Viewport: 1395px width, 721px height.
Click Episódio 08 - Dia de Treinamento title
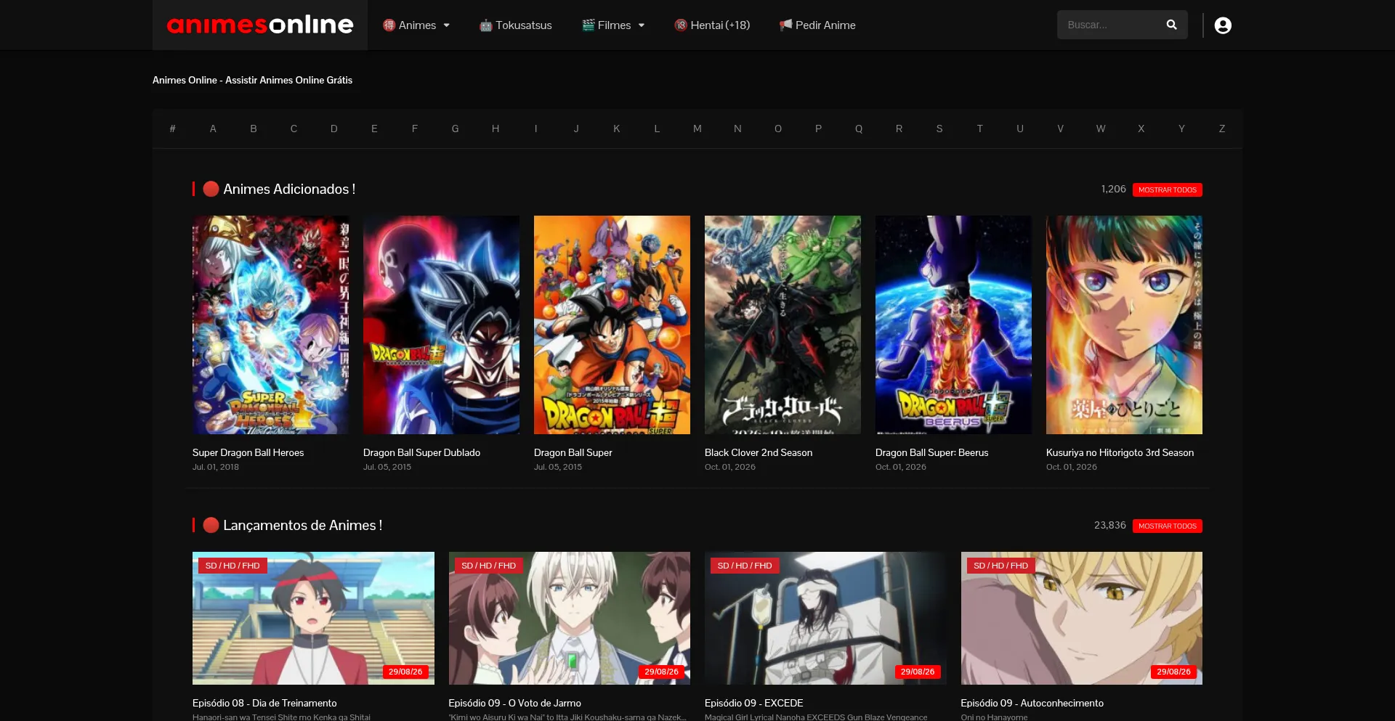264,703
